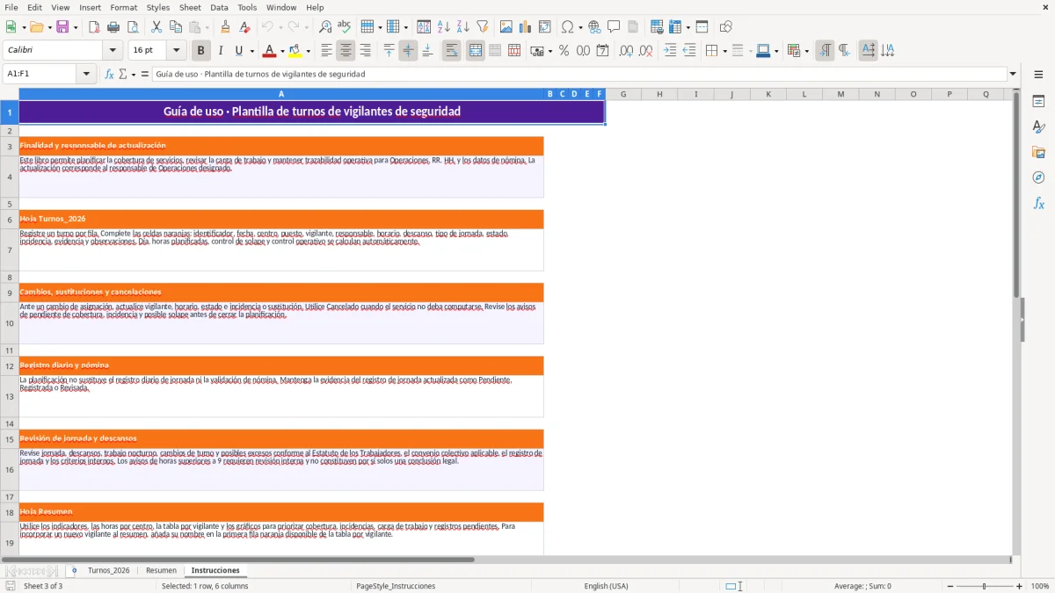Select row 10 header
This screenshot has height=593, width=1055.
pos(9,323)
